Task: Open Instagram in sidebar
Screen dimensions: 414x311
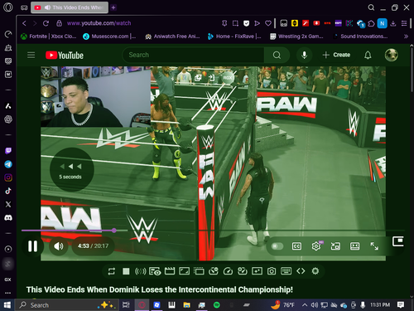Action: 8,177
